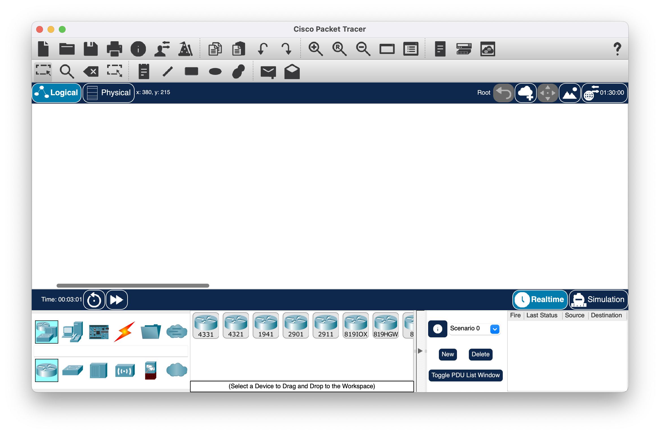660x434 pixels.
Task: Select Miscellaneous folder category
Action: [150, 332]
